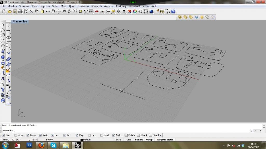Activate the Pan hand tool

[53, 11]
